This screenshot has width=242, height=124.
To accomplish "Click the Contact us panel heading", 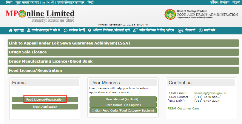I will 201,82.
